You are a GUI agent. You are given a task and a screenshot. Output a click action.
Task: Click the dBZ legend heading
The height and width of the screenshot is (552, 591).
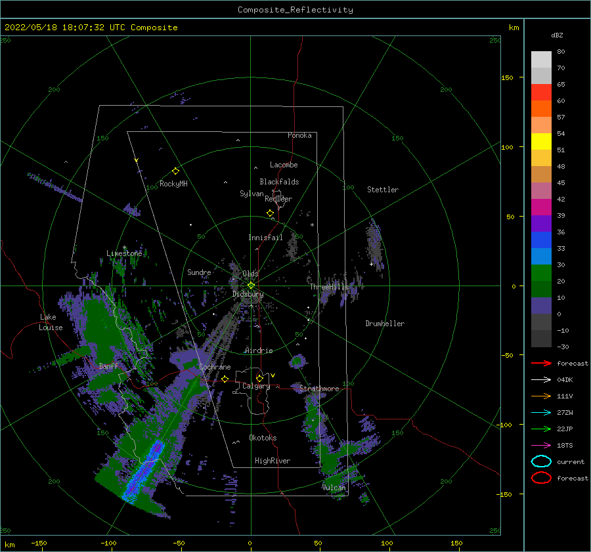(557, 35)
